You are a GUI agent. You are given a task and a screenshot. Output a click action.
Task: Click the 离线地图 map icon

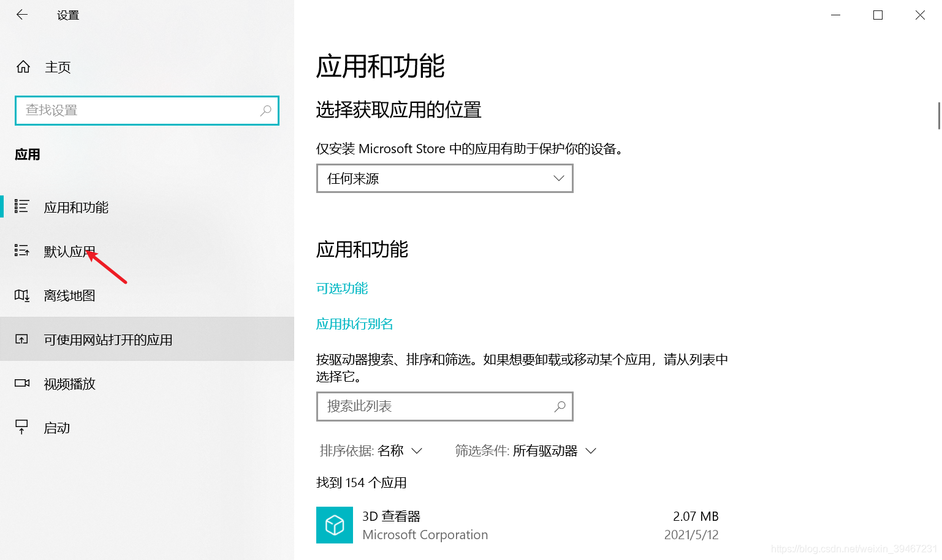[x=22, y=295]
